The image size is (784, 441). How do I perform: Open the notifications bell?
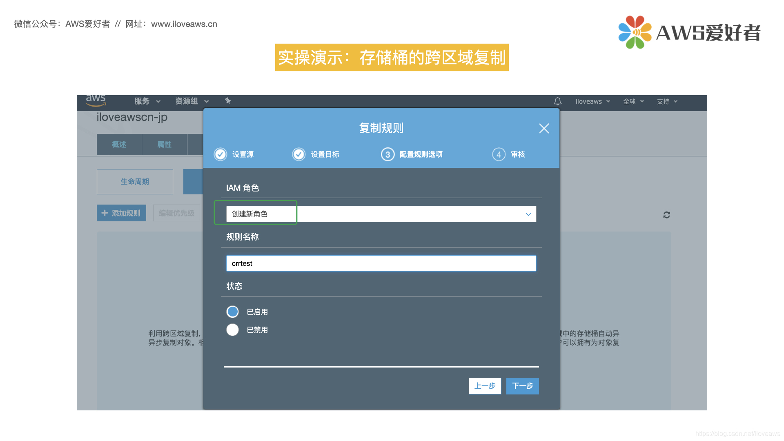click(557, 101)
